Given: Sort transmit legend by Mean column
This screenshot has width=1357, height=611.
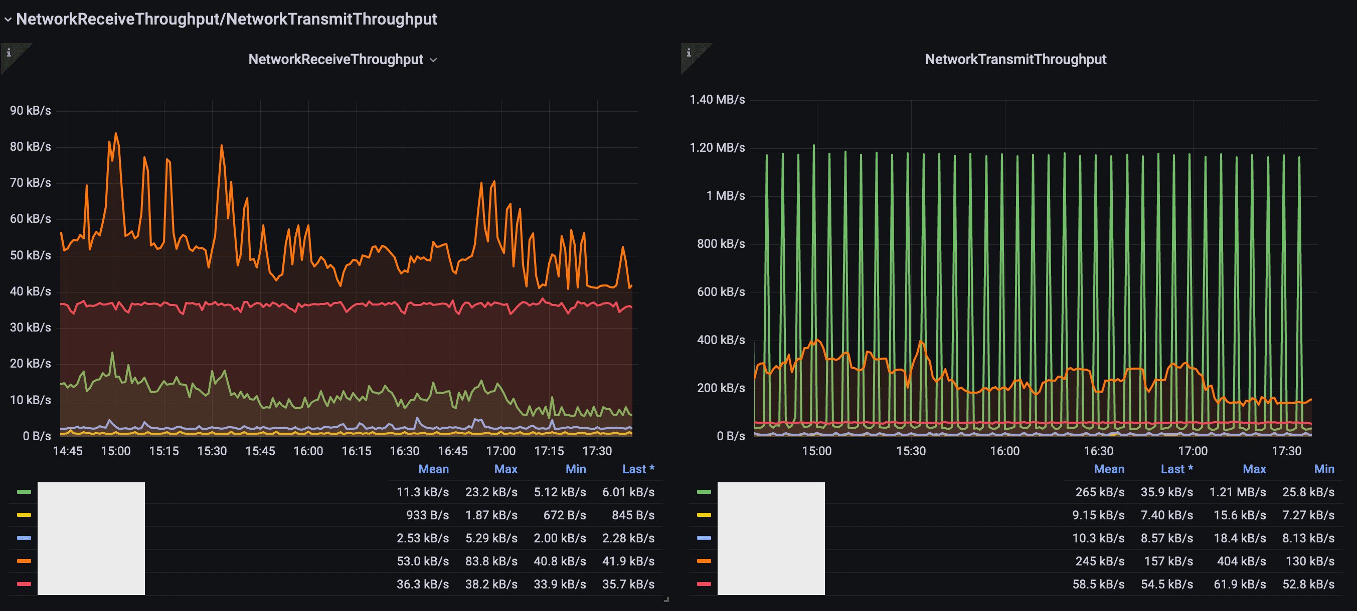Looking at the screenshot, I should click(x=1108, y=469).
